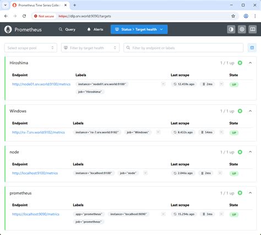The height and width of the screenshot is (235, 261).
Task: Click the 54ms scrape duration badge
Action: [206, 132]
